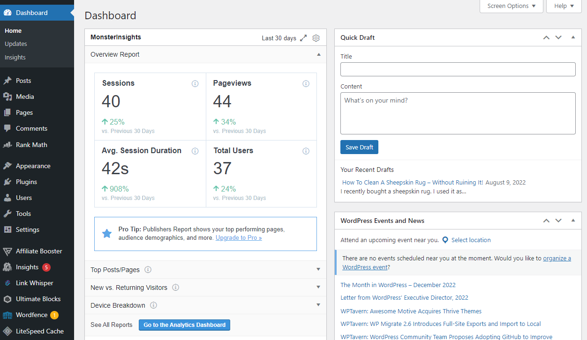
Task: Open the Affiliate Booster sidebar icon
Action: click(x=8, y=251)
